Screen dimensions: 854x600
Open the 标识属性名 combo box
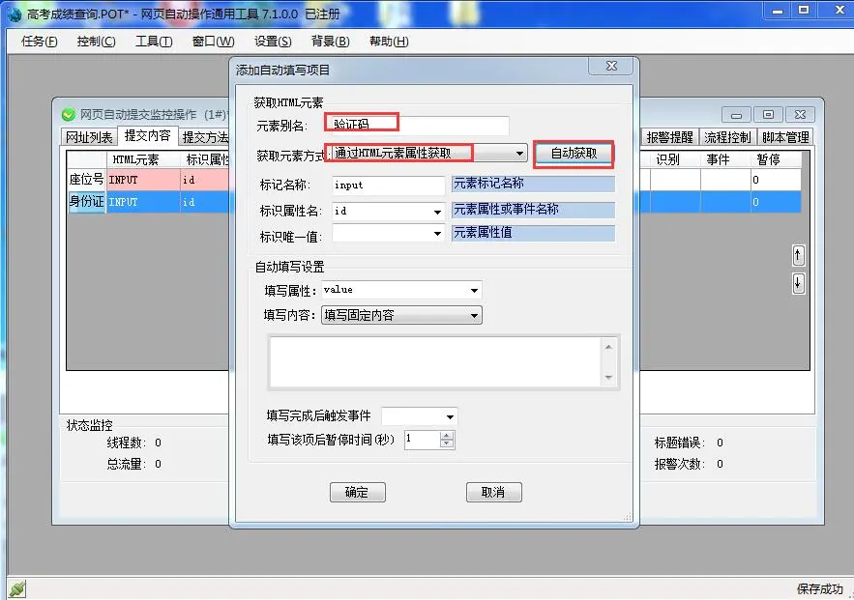click(x=437, y=211)
